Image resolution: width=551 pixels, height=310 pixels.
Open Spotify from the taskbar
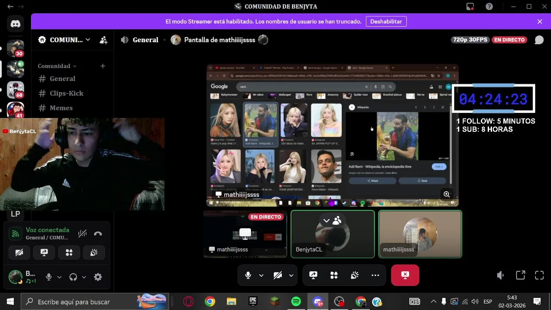(x=296, y=302)
